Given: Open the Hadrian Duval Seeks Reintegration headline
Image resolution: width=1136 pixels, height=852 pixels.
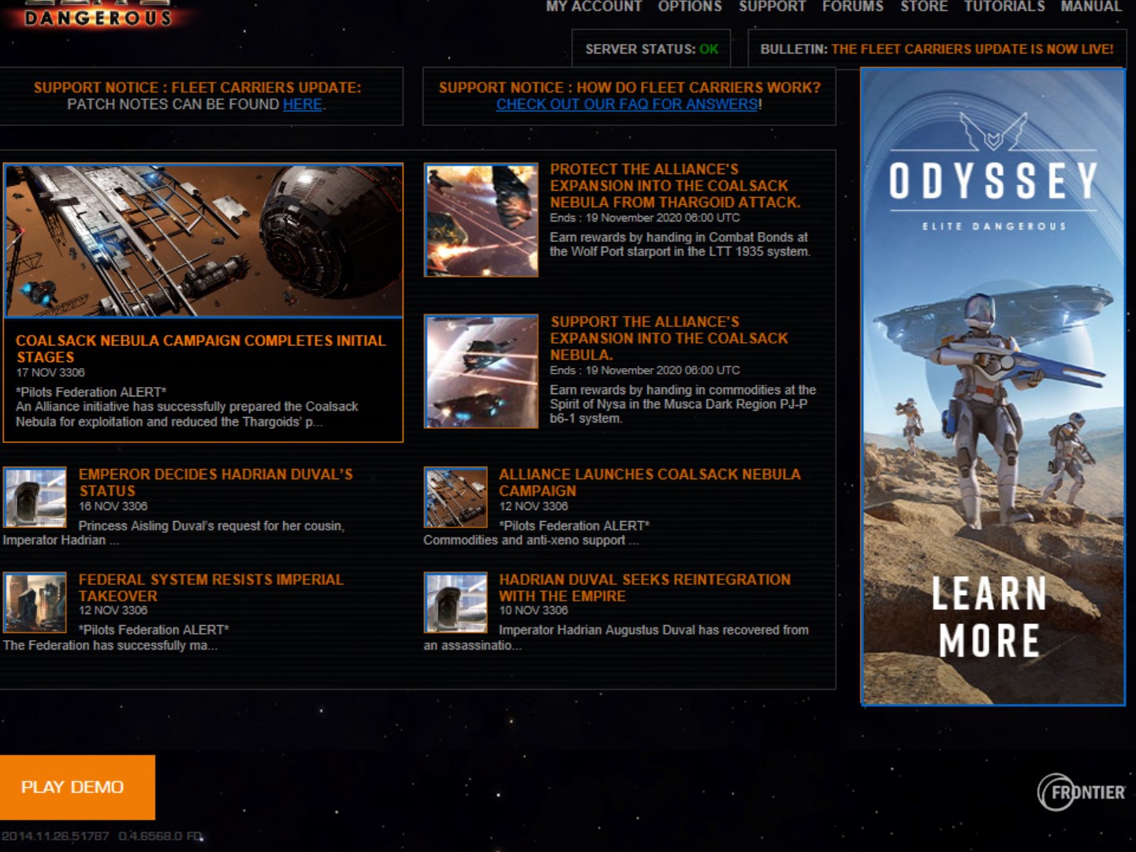Looking at the screenshot, I should [x=644, y=587].
